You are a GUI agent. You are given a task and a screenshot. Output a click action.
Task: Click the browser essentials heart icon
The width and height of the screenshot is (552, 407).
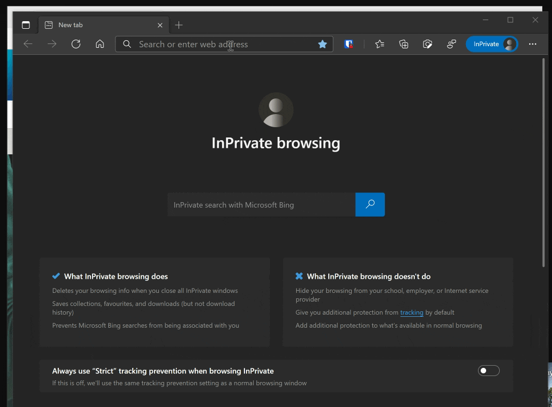427,44
